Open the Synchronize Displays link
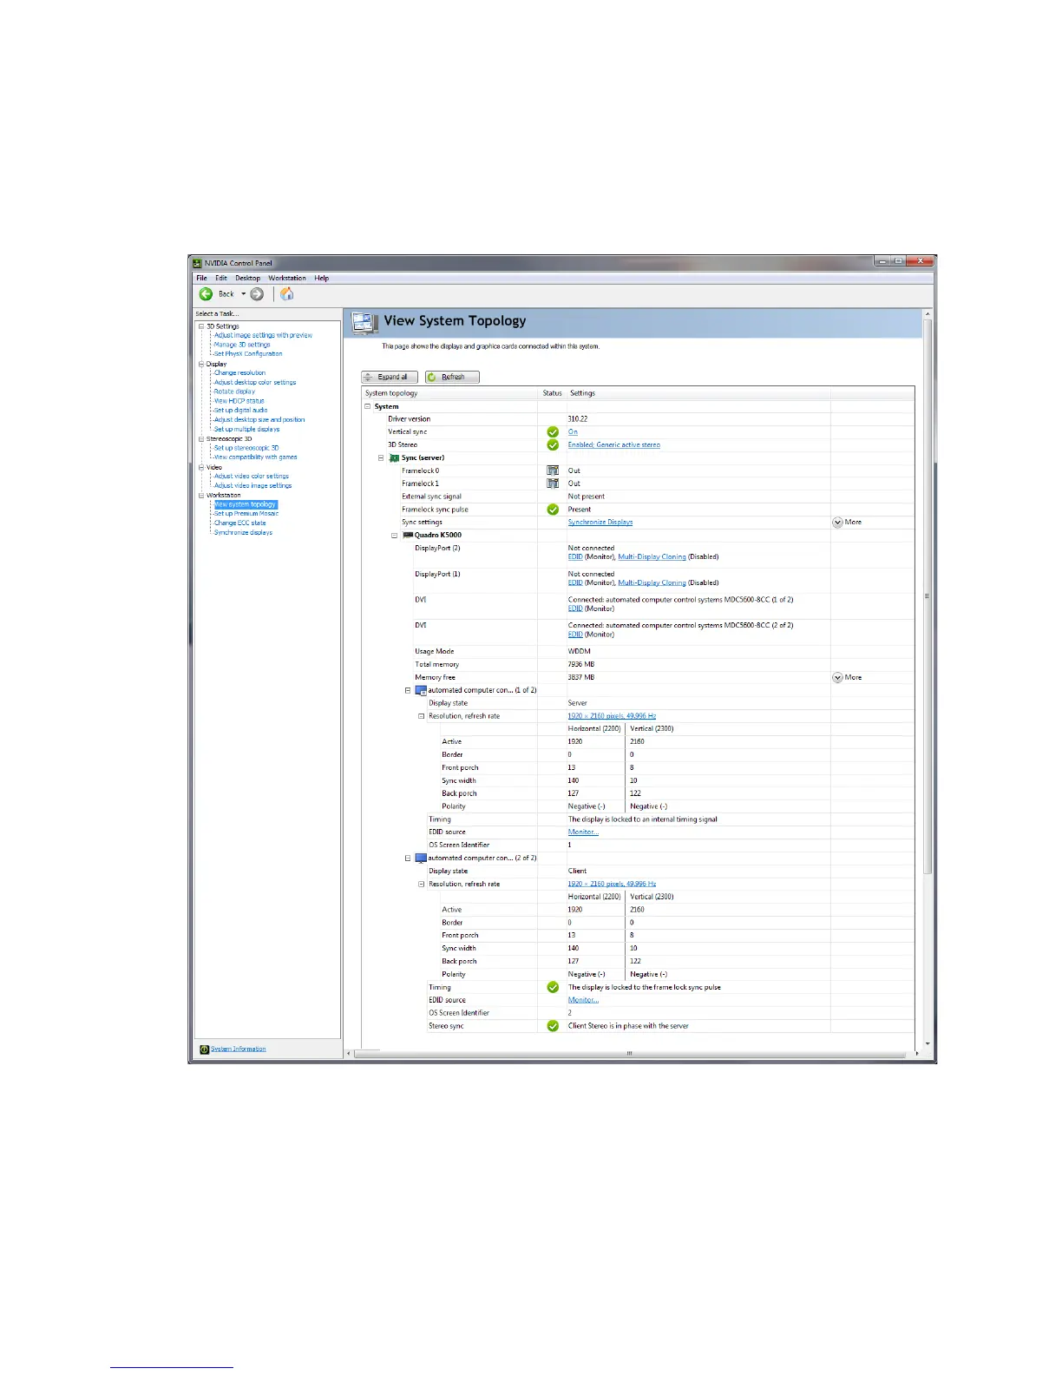Screen dimensions: 1062x1375 (600, 523)
